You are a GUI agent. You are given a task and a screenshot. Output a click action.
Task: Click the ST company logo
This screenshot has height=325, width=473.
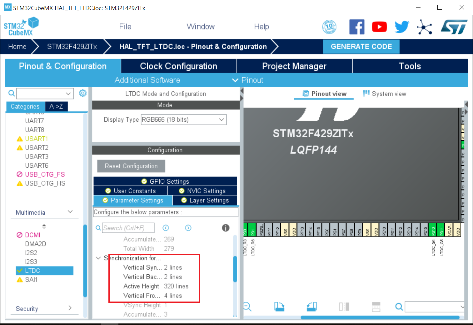[454, 27]
